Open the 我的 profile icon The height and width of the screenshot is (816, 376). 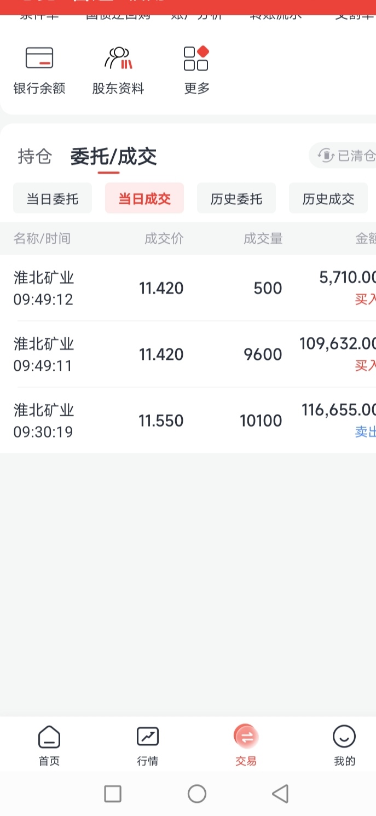pos(344,738)
